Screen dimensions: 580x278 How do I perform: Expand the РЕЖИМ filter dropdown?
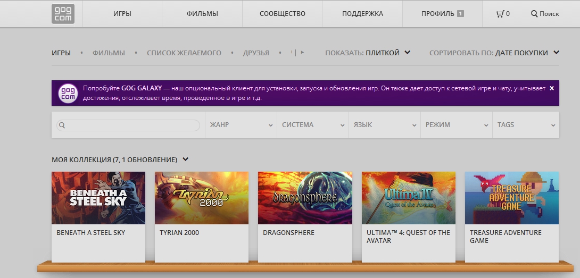point(457,125)
